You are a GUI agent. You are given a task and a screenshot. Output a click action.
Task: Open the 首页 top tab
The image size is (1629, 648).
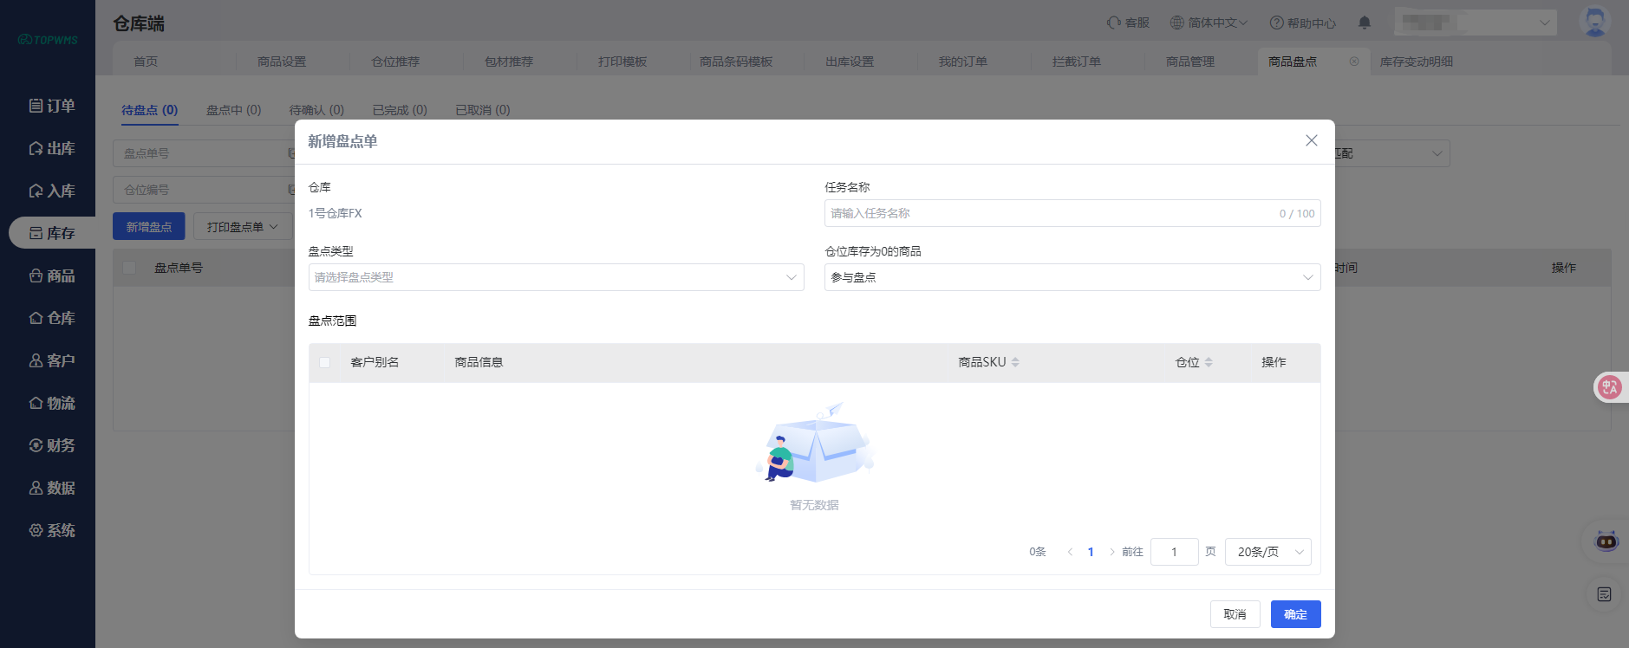(x=146, y=62)
